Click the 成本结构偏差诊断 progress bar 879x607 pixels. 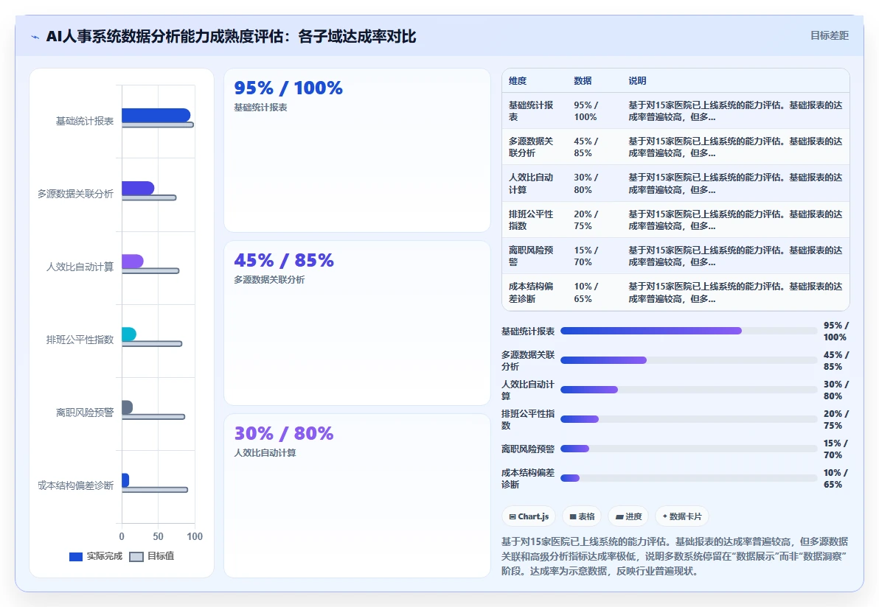click(x=689, y=478)
